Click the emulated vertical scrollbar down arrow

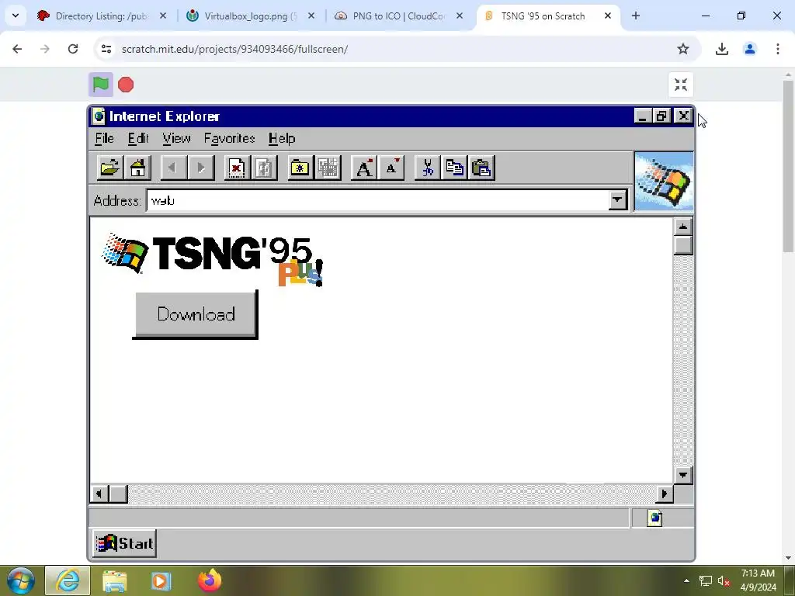(683, 475)
